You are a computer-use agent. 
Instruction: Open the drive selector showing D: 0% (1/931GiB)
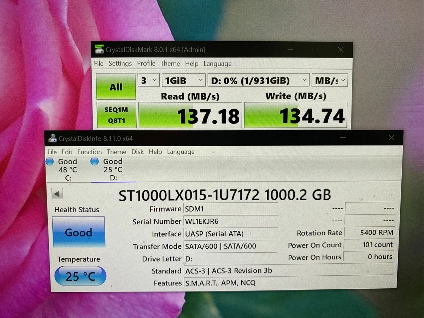click(x=258, y=81)
